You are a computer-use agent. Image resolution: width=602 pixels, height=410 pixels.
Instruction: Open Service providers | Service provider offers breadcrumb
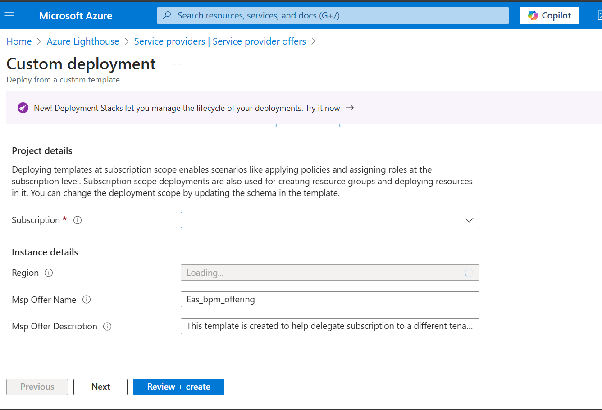tap(220, 41)
